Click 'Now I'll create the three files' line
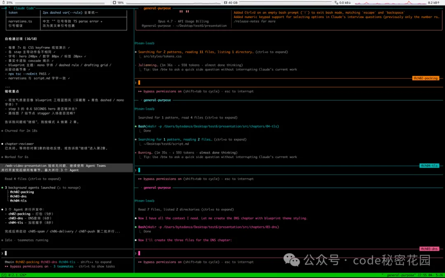This screenshot has height=278, width=445. [185, 240]
